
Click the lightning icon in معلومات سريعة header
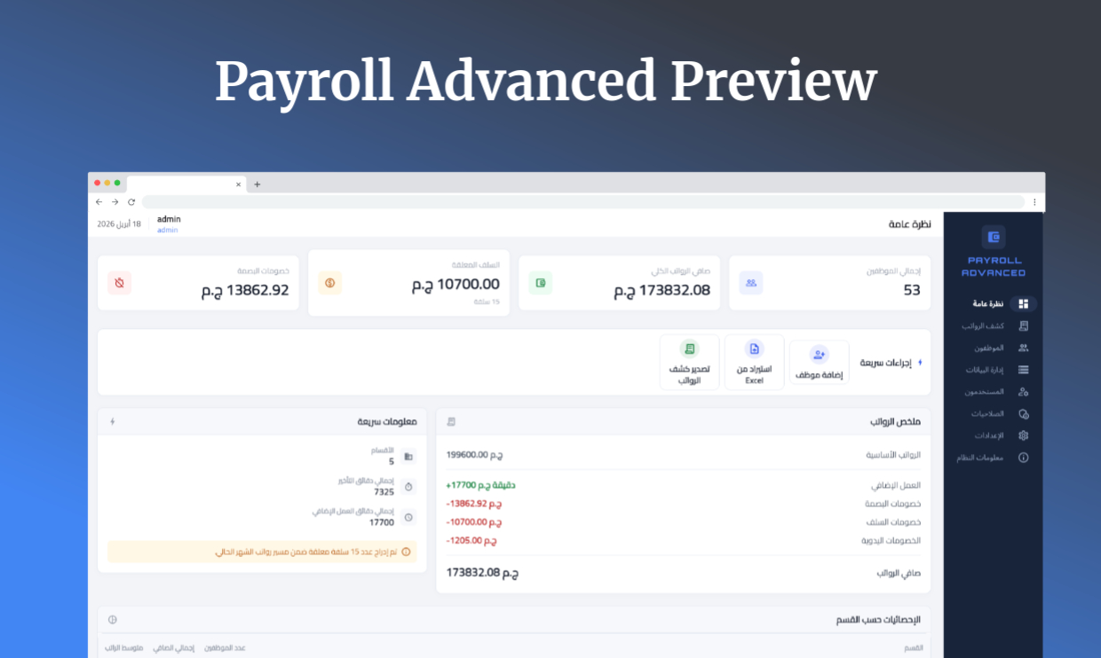(113, 421)
